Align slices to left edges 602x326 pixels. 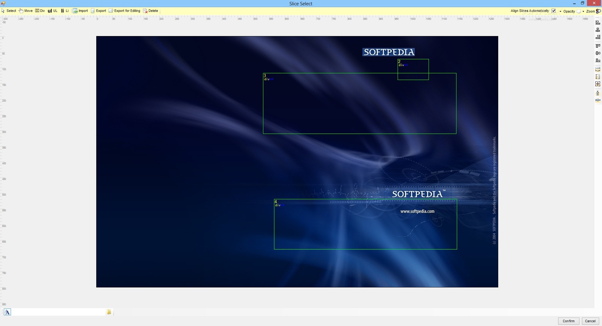pos(598,23)
